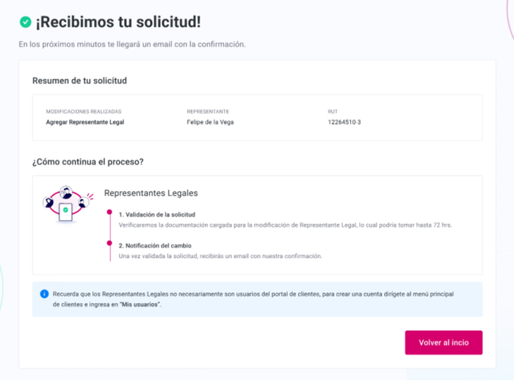
Task: Click the Representantes Legales illustration
Action: (67, 204)
